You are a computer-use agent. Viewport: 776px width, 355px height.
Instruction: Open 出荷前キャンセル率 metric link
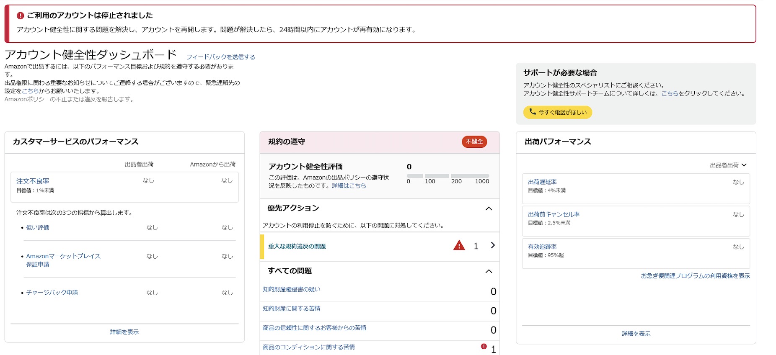(x=554, y=214)
